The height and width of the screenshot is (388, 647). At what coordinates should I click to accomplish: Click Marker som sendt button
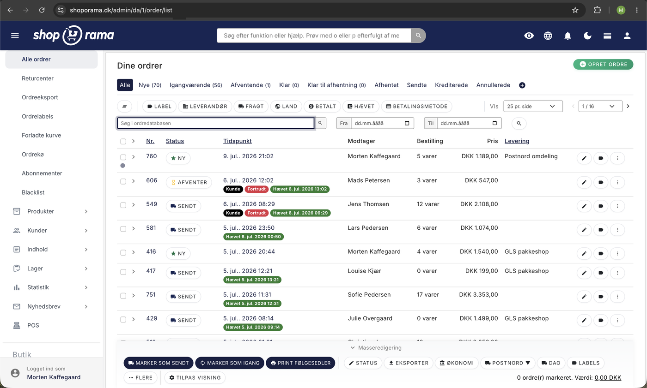click(159, 363)
